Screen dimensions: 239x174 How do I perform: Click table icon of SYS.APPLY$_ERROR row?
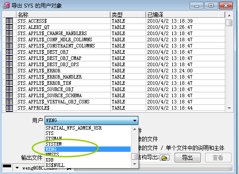9,71
